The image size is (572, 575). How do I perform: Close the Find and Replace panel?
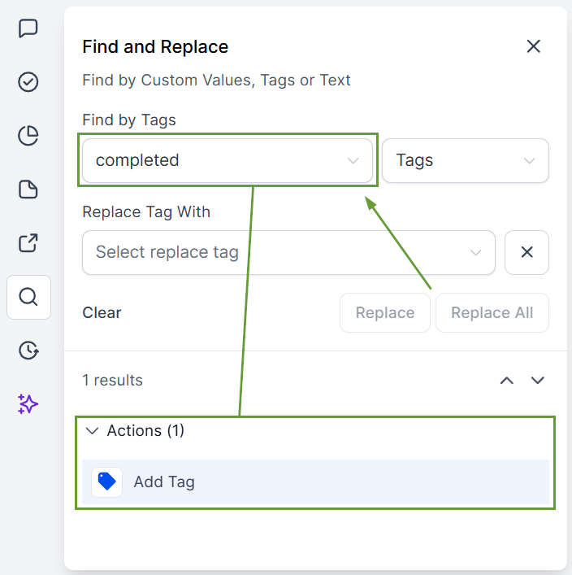click(x=533, y=46)
